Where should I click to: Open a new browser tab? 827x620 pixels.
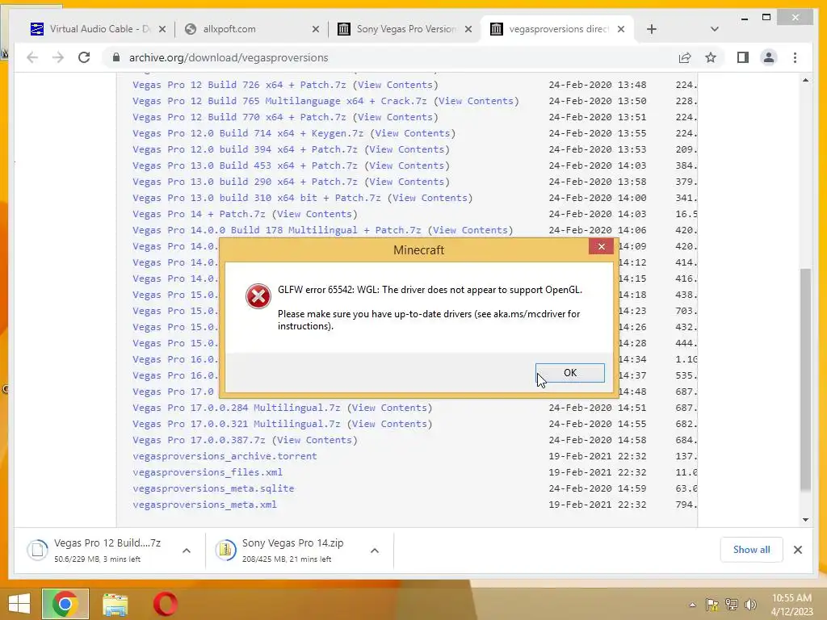point(652,29)
